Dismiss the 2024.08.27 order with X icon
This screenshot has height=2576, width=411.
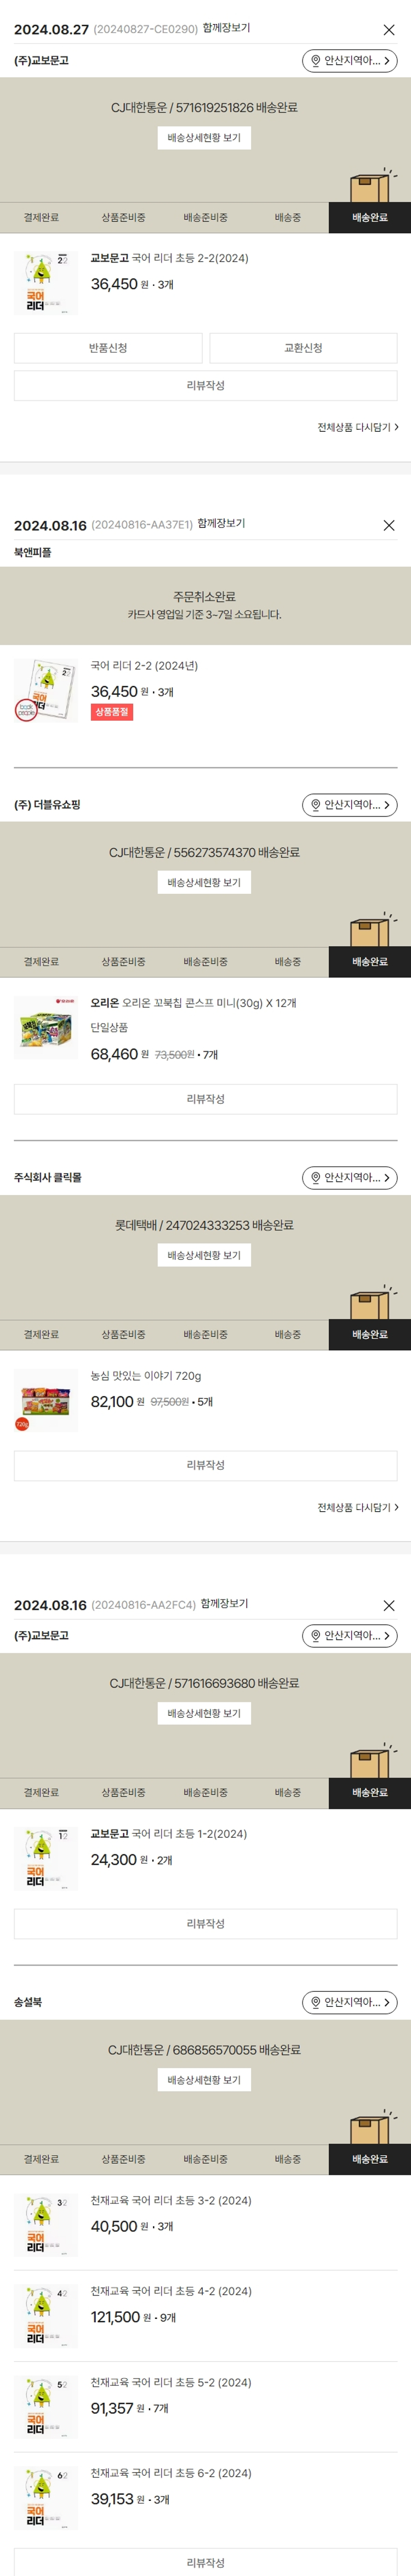tap(389, 30)
